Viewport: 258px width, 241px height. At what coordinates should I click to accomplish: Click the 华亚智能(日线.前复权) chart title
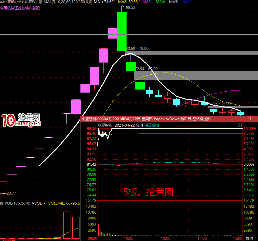coord(18,2)
